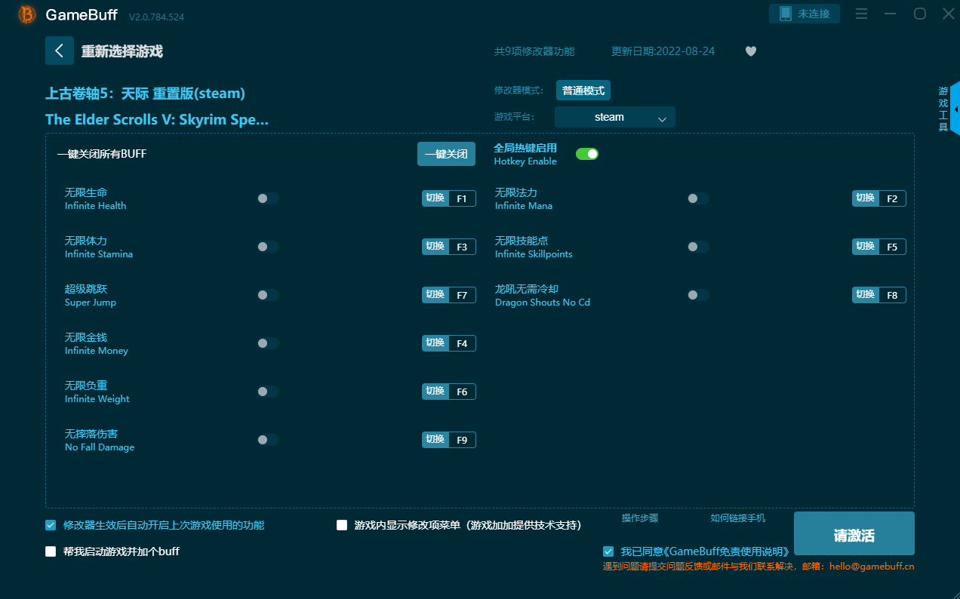960x599 pixels.
Task: Click the hello@gamebuff.cn email address
Action: [x=872, y=566]
